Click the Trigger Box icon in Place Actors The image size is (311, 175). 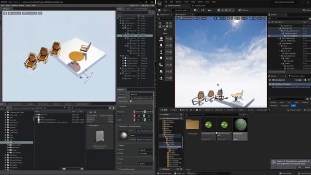click(x=161, y=71)
